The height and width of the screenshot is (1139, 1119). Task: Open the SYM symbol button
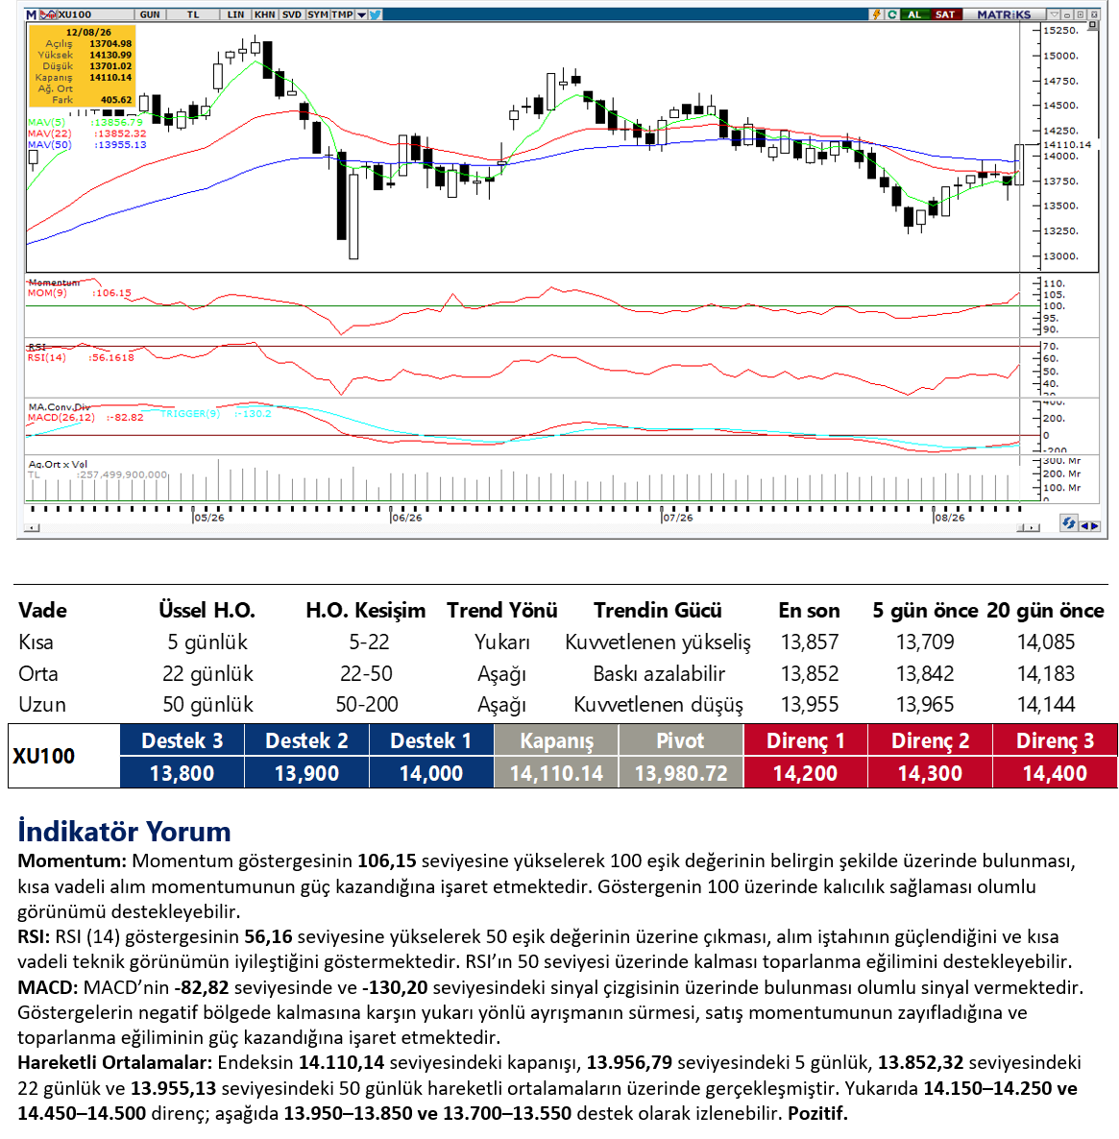(318, 14)
